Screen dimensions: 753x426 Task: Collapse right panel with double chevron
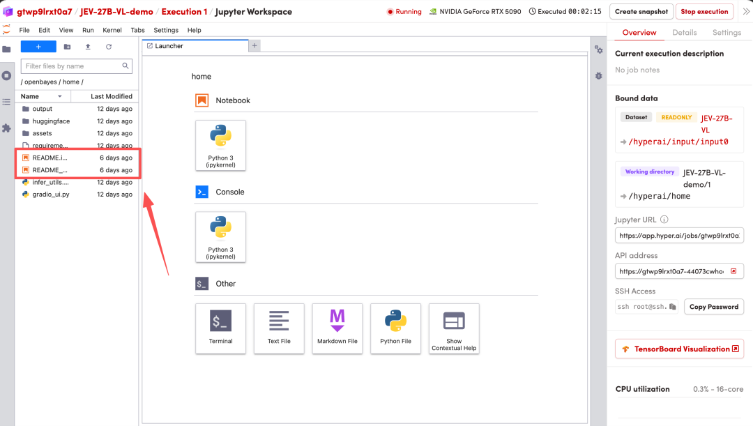point(746,12)
